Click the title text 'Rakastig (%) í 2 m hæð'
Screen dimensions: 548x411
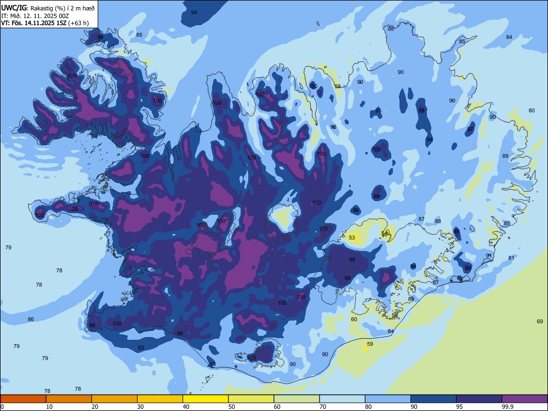coord(62,8)
